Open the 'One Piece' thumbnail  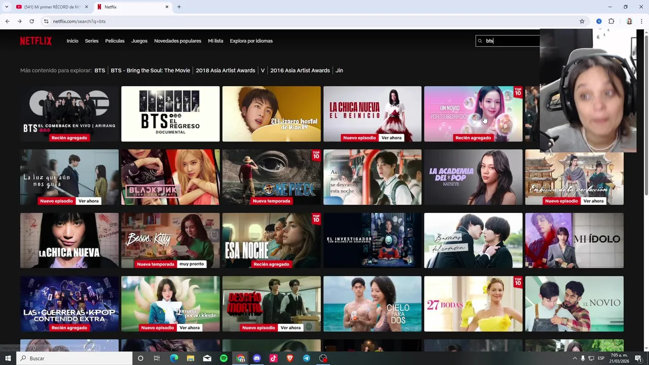coord(271,177)
